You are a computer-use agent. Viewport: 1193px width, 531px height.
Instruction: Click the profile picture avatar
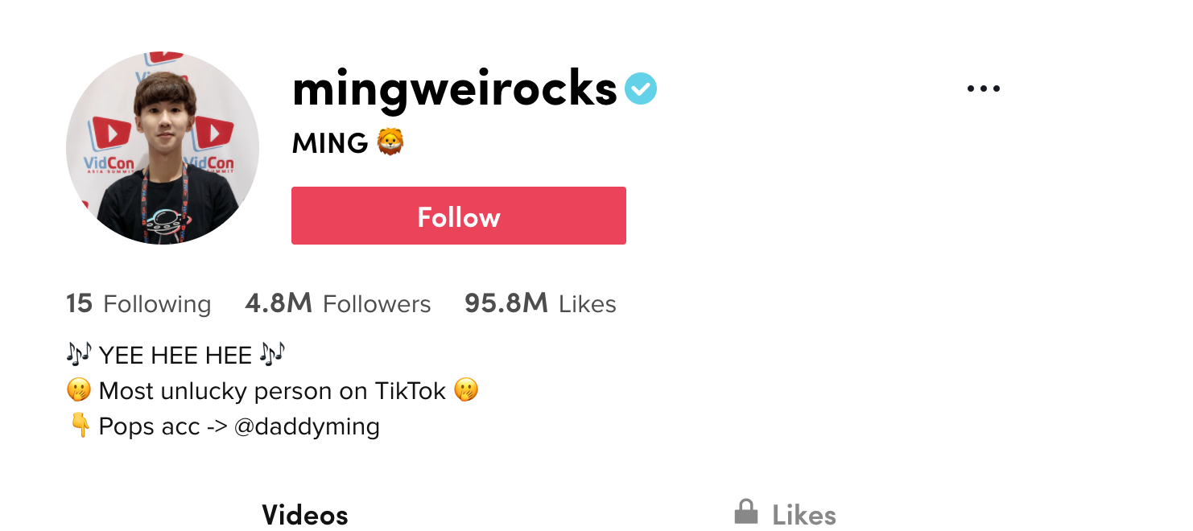(x=163, y=148)
